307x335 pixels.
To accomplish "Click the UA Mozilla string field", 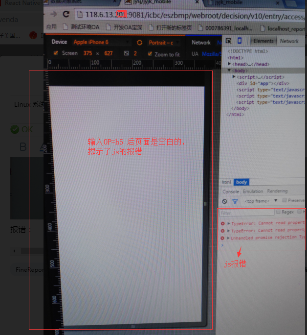I will (211, 54).
